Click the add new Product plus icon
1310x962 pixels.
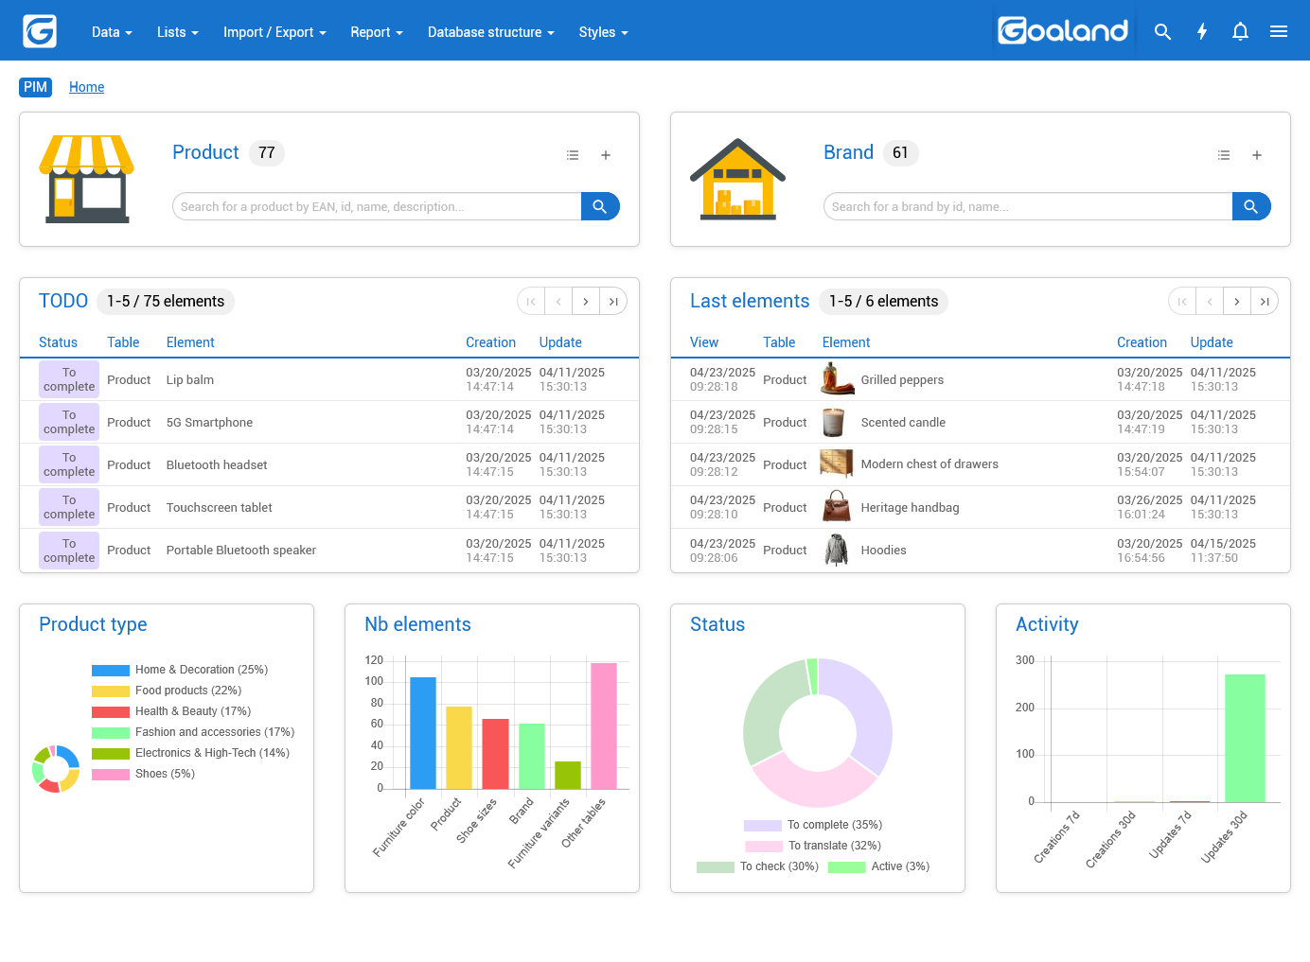click(606, 154)
